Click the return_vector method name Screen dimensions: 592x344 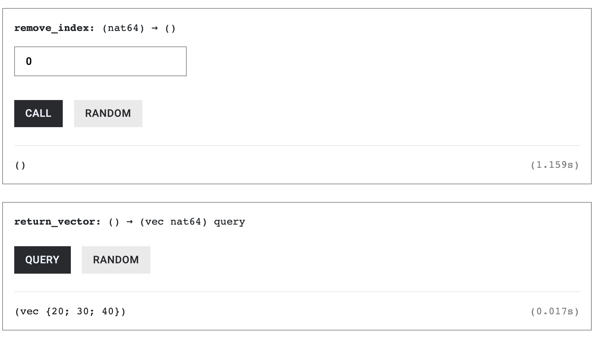click(55, 222)
